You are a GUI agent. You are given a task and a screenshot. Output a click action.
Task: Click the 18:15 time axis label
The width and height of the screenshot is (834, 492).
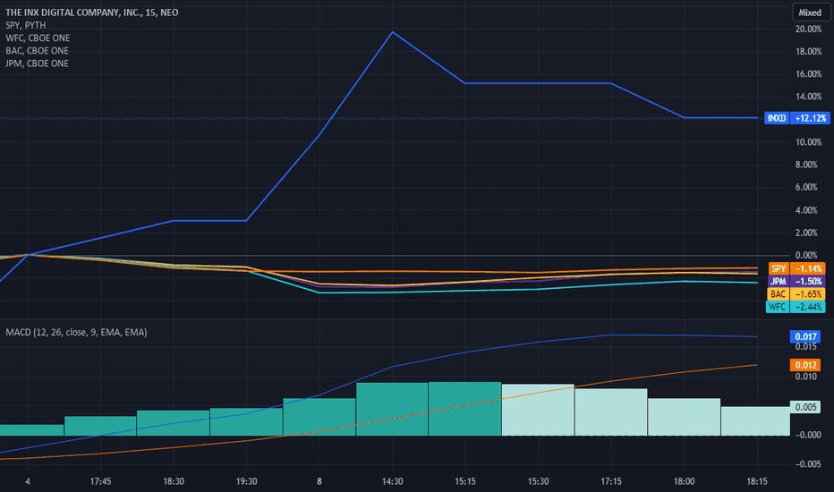(x=757, y=481)
